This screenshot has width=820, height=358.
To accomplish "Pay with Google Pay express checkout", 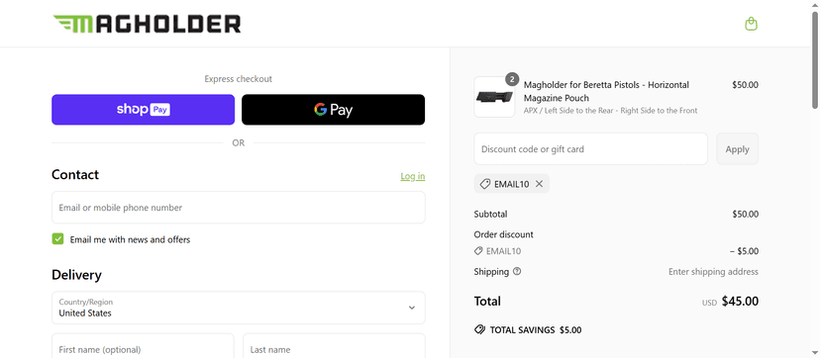I will 333,110.
